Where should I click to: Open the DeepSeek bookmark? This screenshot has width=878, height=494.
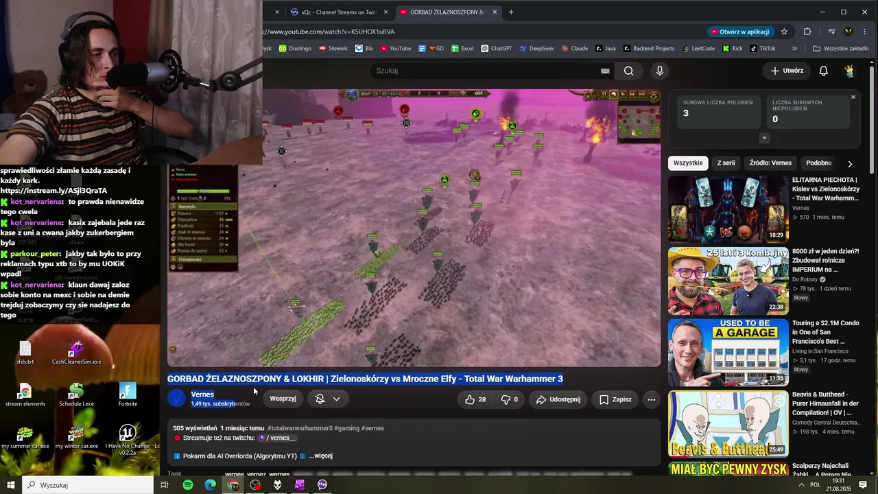click(x=536, y=49)
